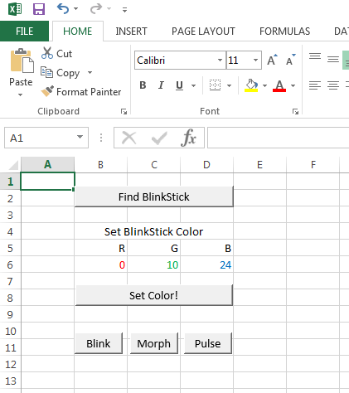Center text in the cell
The width and height of the screenshot is (349, 393).
333,85
